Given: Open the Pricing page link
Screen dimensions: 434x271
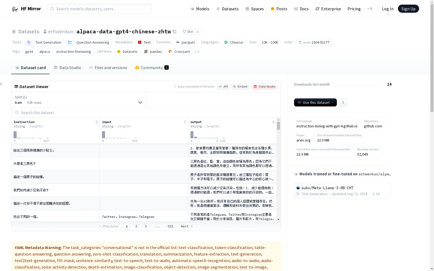Looking at the screenshot, I should (354, 9).
